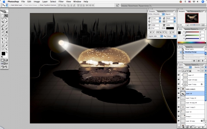
Task: Switch to the Paragraph tab
Action: pos(161,11)
